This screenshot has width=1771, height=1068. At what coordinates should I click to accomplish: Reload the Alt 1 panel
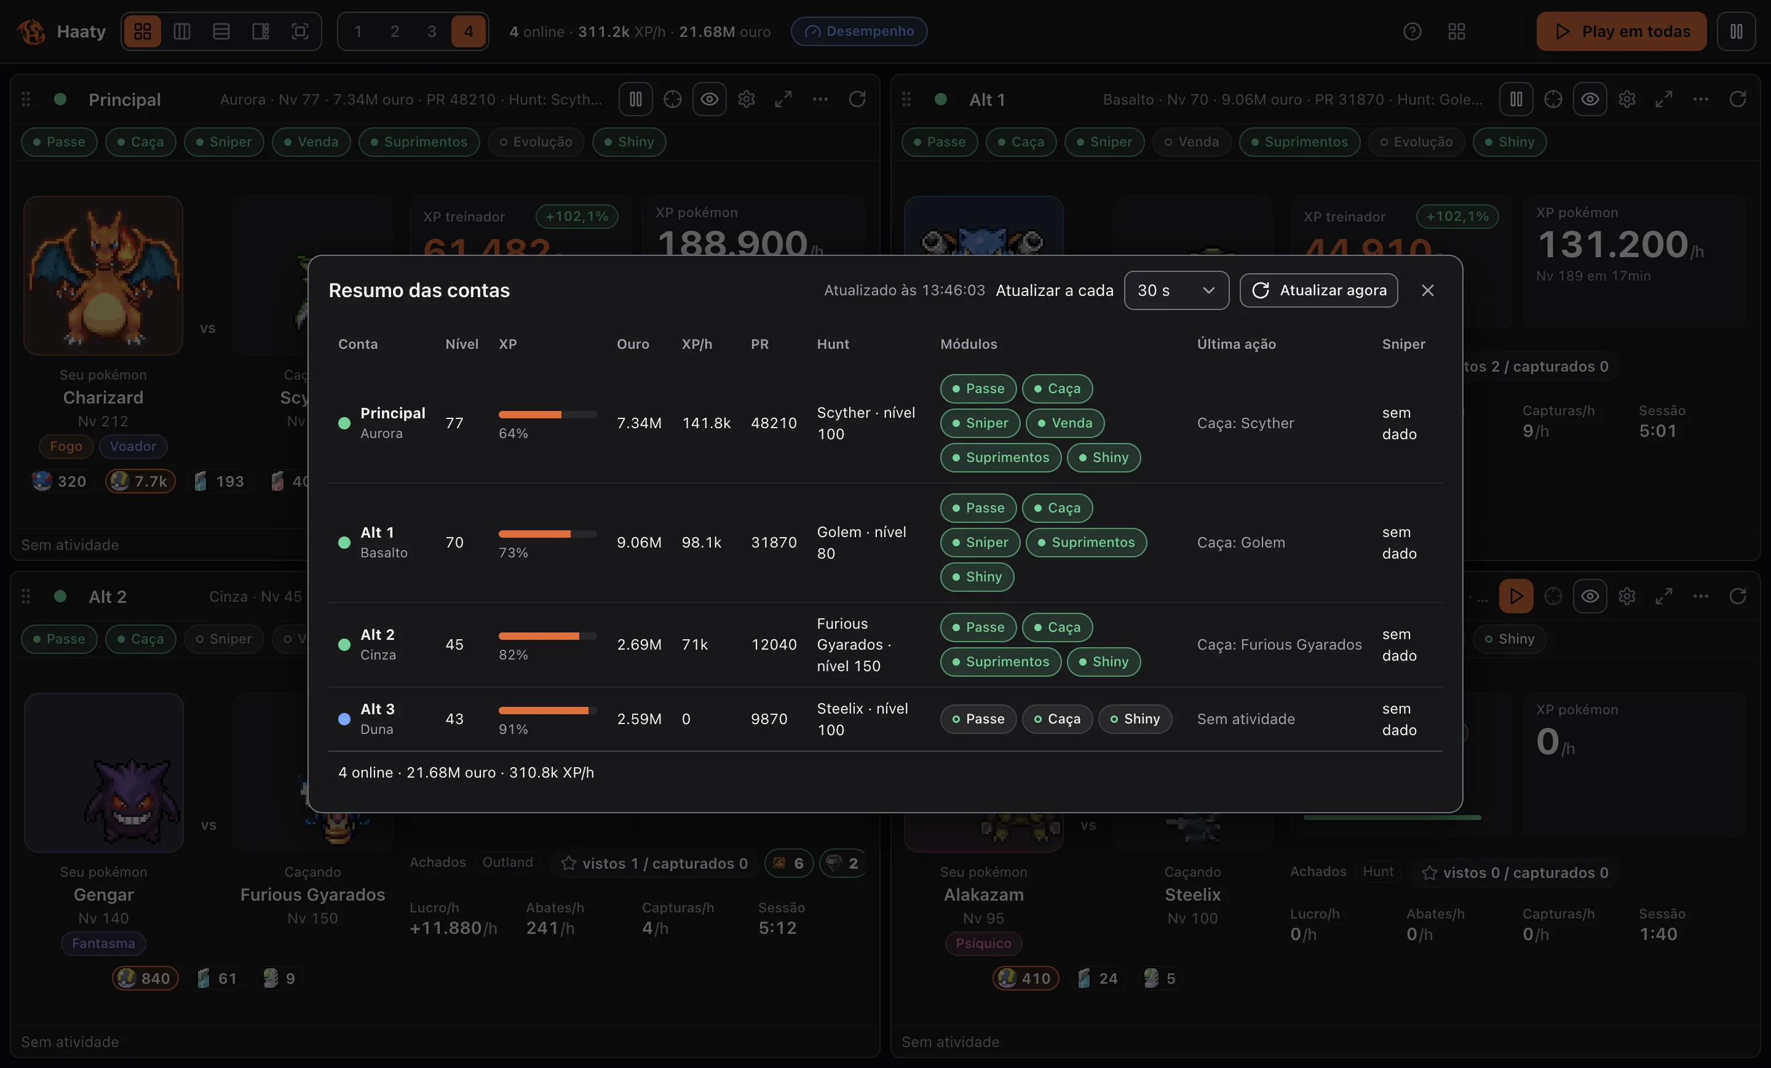click(x=1737, y=98)
